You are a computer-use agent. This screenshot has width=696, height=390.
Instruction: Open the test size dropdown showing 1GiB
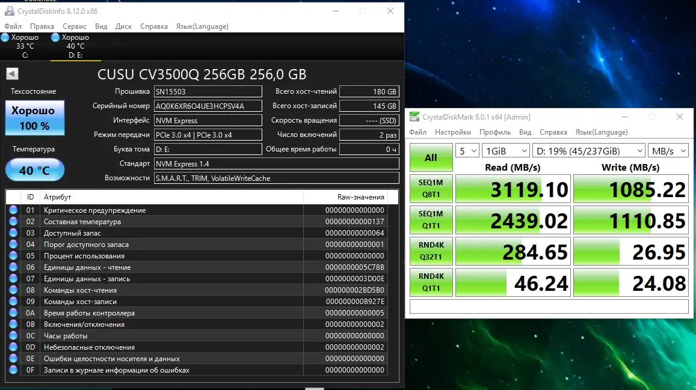coord(505,151)
